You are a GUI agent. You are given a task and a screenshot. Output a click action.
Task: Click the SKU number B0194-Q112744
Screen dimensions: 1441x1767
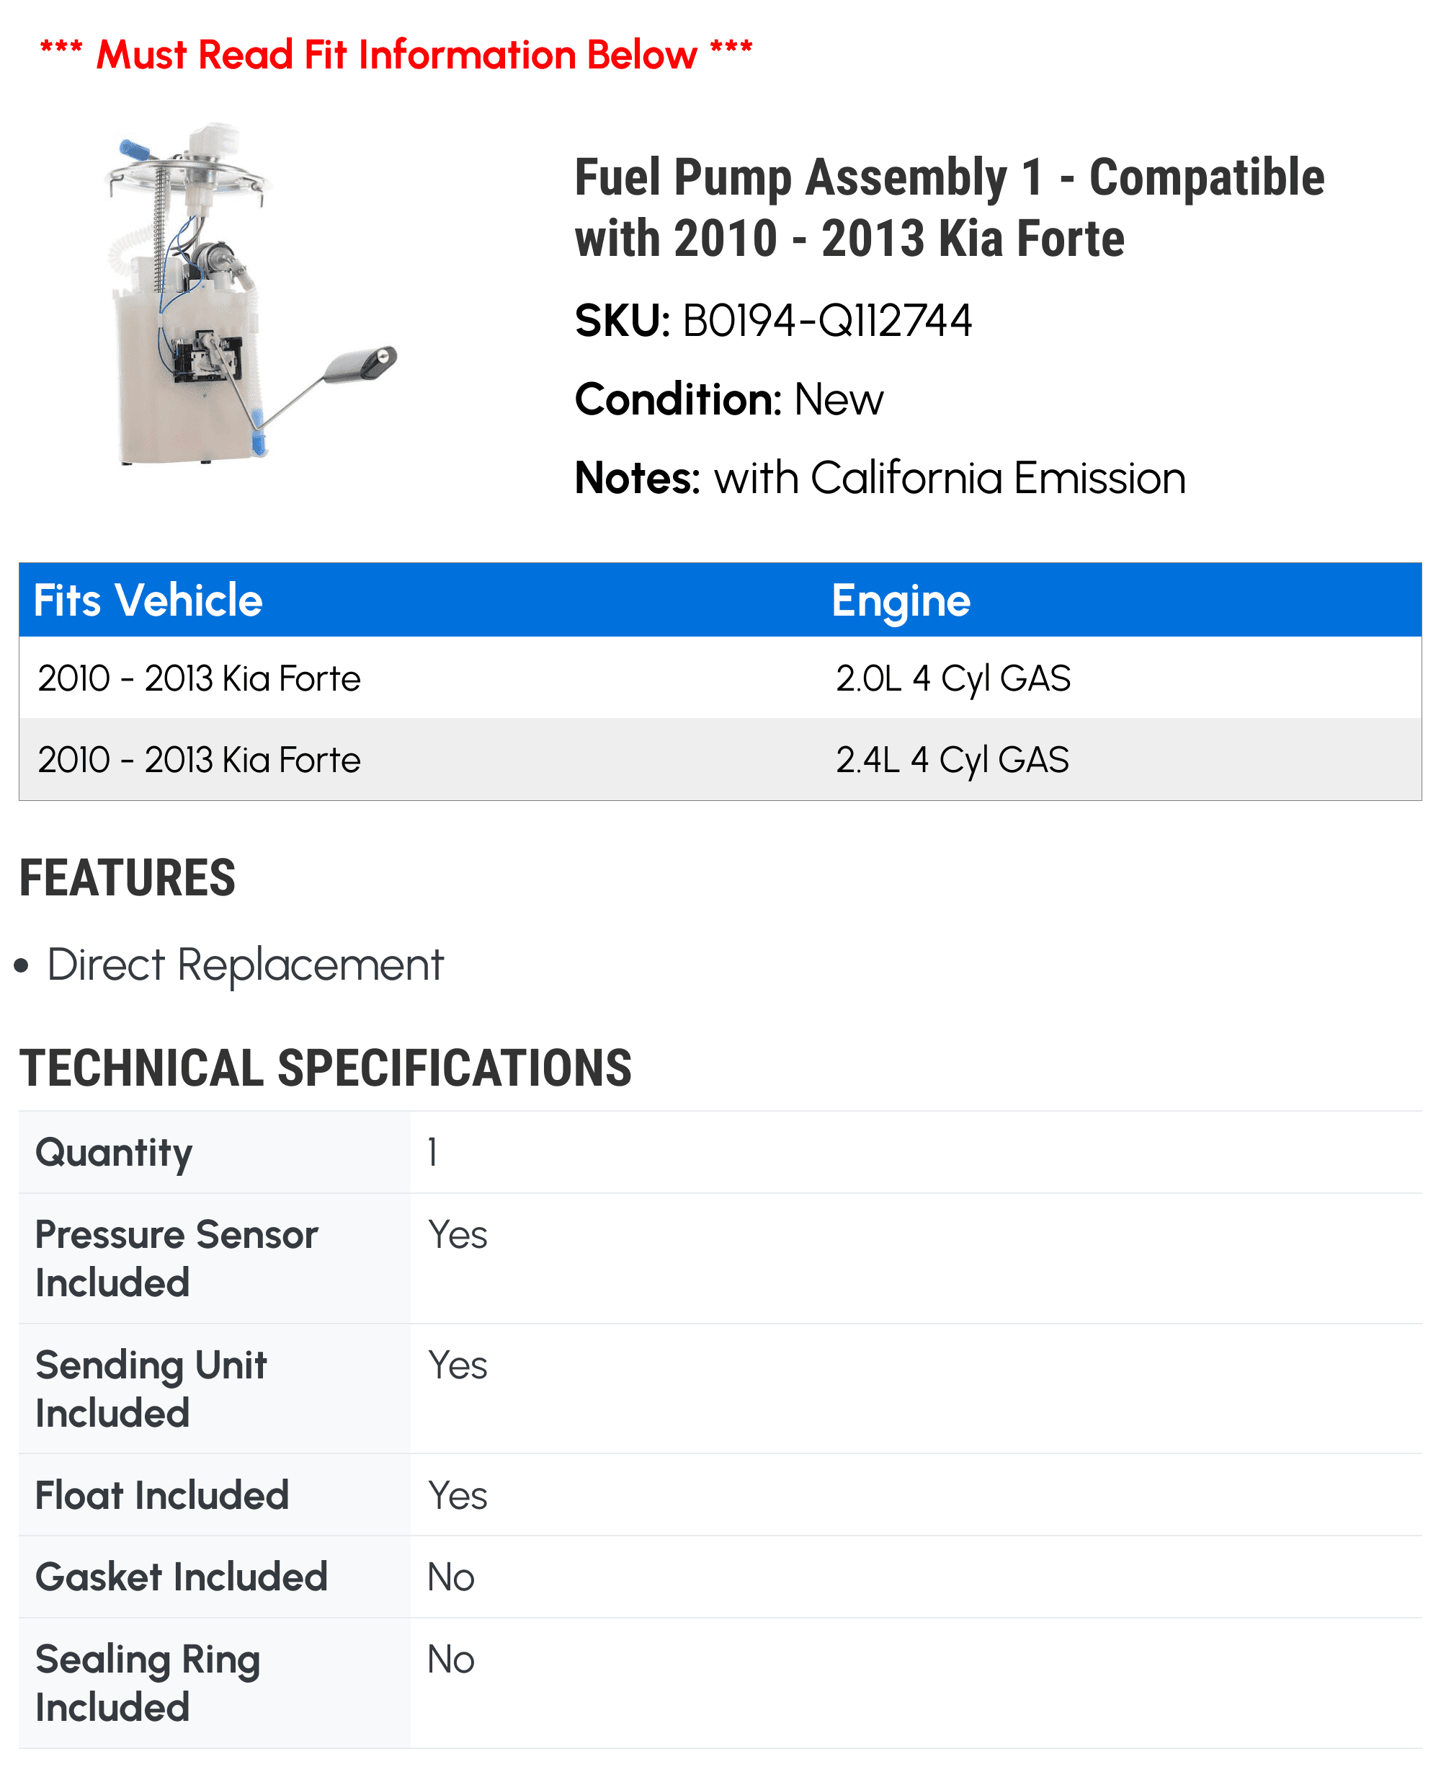(x=826, y=321)
